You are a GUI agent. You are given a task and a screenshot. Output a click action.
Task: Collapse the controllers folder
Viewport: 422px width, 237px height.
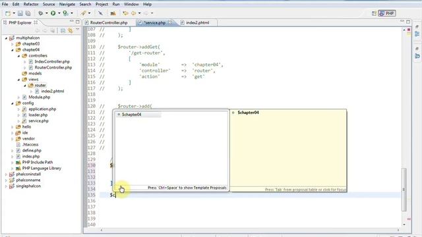coord(18,56)
